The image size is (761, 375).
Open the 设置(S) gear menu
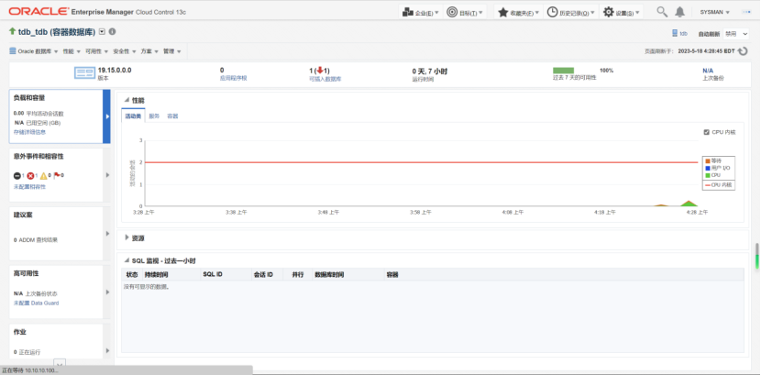622,12
